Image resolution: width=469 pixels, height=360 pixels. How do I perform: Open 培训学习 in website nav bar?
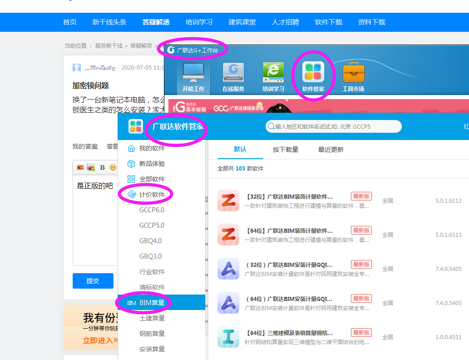199,22
